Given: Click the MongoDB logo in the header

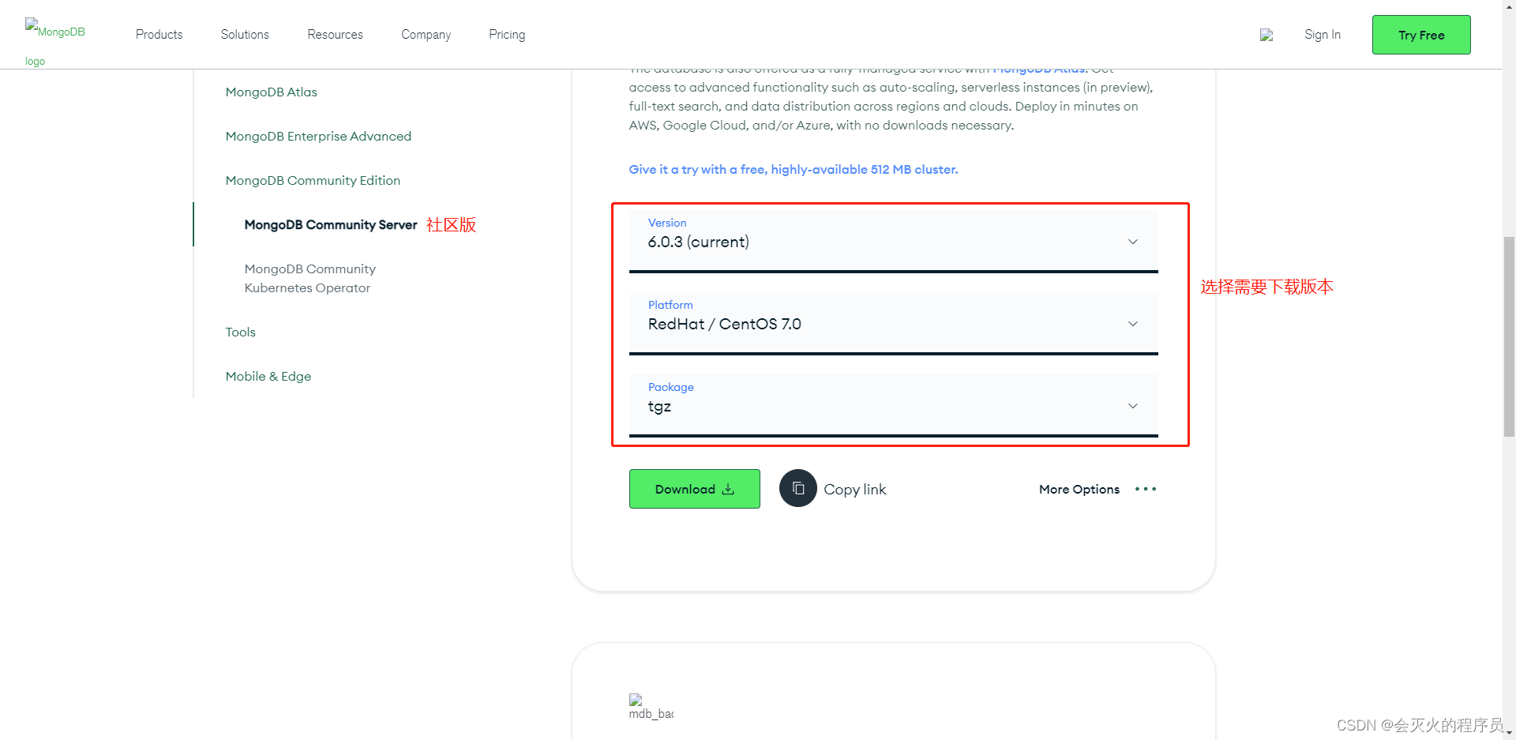Looking at the screenshot, I should pos(55,43).
